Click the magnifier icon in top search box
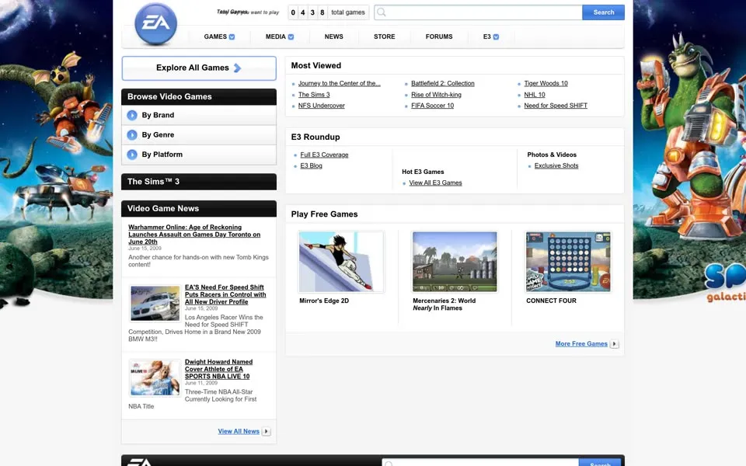 coord(381,12)
